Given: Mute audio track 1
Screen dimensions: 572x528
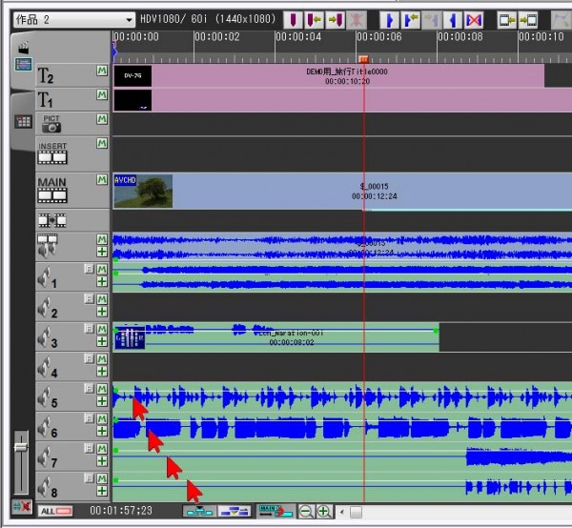Looking at the screenshot, I should 102,269.
